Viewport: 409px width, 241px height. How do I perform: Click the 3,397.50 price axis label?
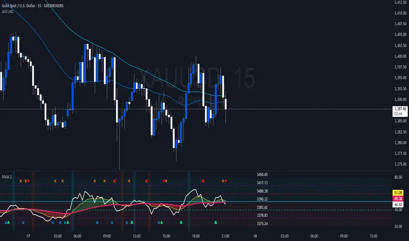pos(400,67)
